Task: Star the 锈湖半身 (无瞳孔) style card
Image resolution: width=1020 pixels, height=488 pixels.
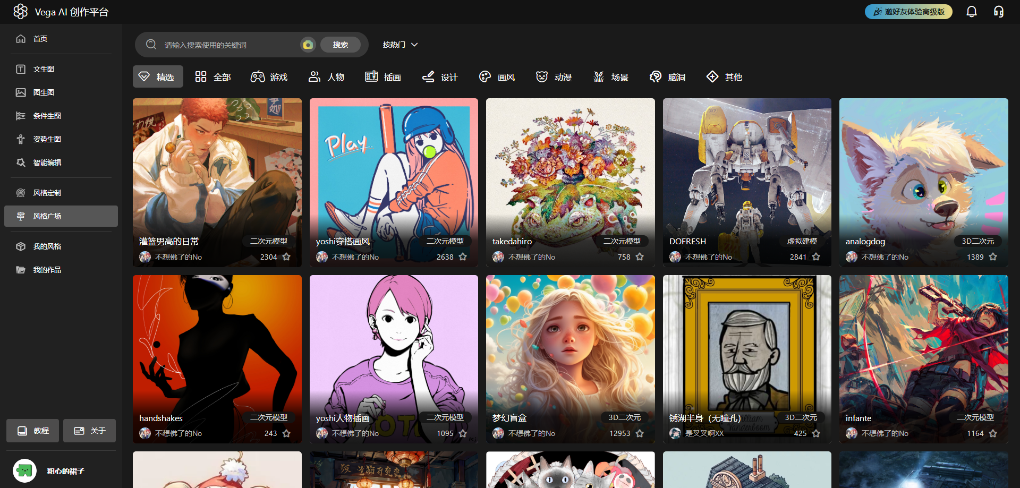Action: coord(816,433)
